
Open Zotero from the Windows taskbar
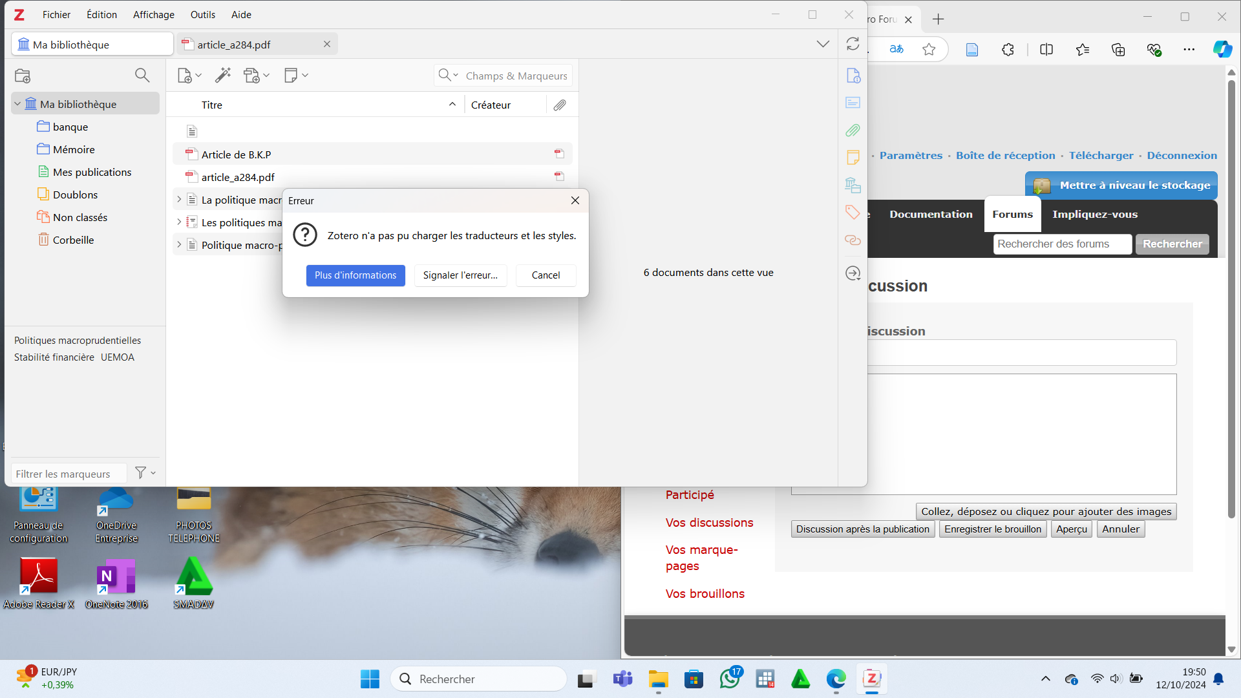[x=872, y=679]
